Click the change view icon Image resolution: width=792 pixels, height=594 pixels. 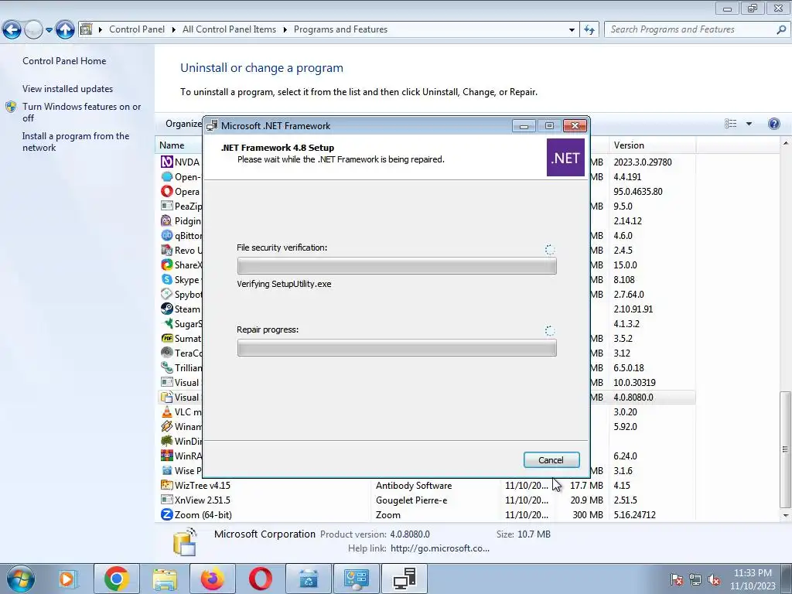tap(730, 124)
